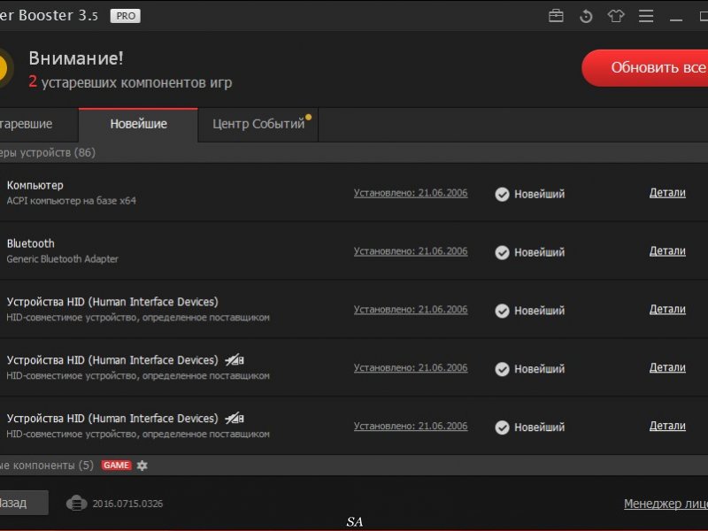The image size is (708, 531).
Task: Open the toolbox briefcase icon
Action: (556, 16)
